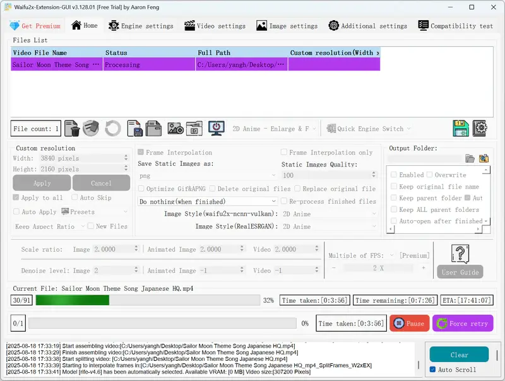Check the Frame Interpolation option
Viewport: 505px width, 381px height.
pos(141,153)
